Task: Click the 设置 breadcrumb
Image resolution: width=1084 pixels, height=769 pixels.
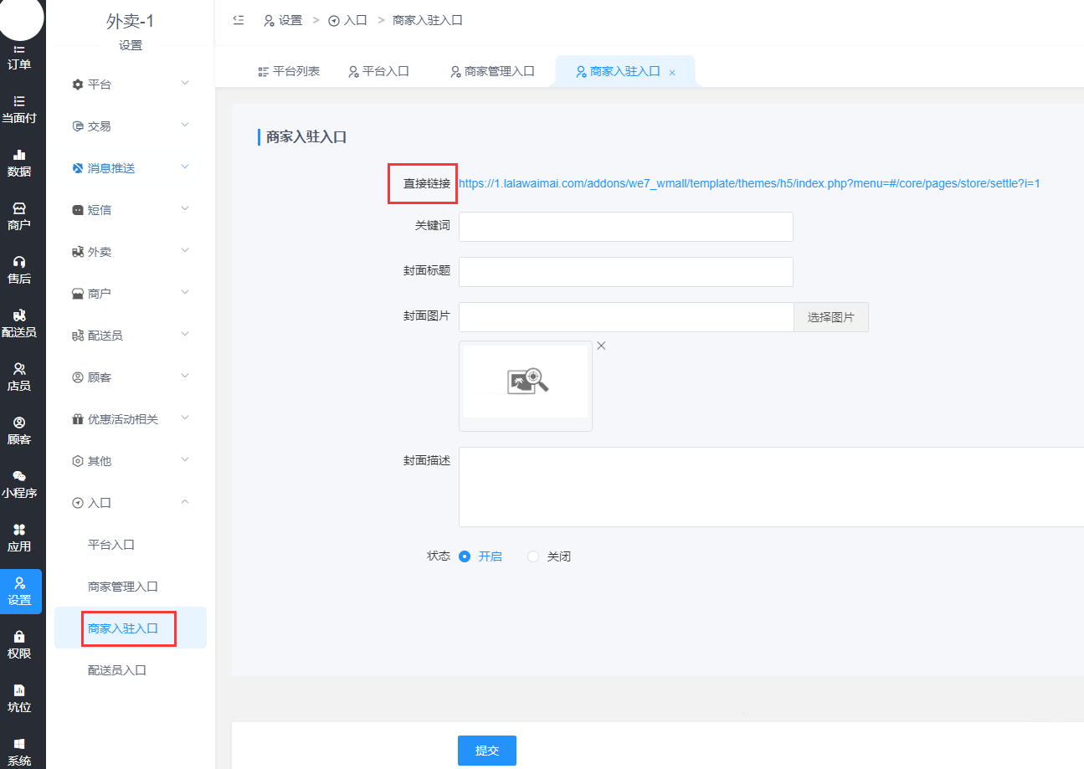Action: click(283, 20)
